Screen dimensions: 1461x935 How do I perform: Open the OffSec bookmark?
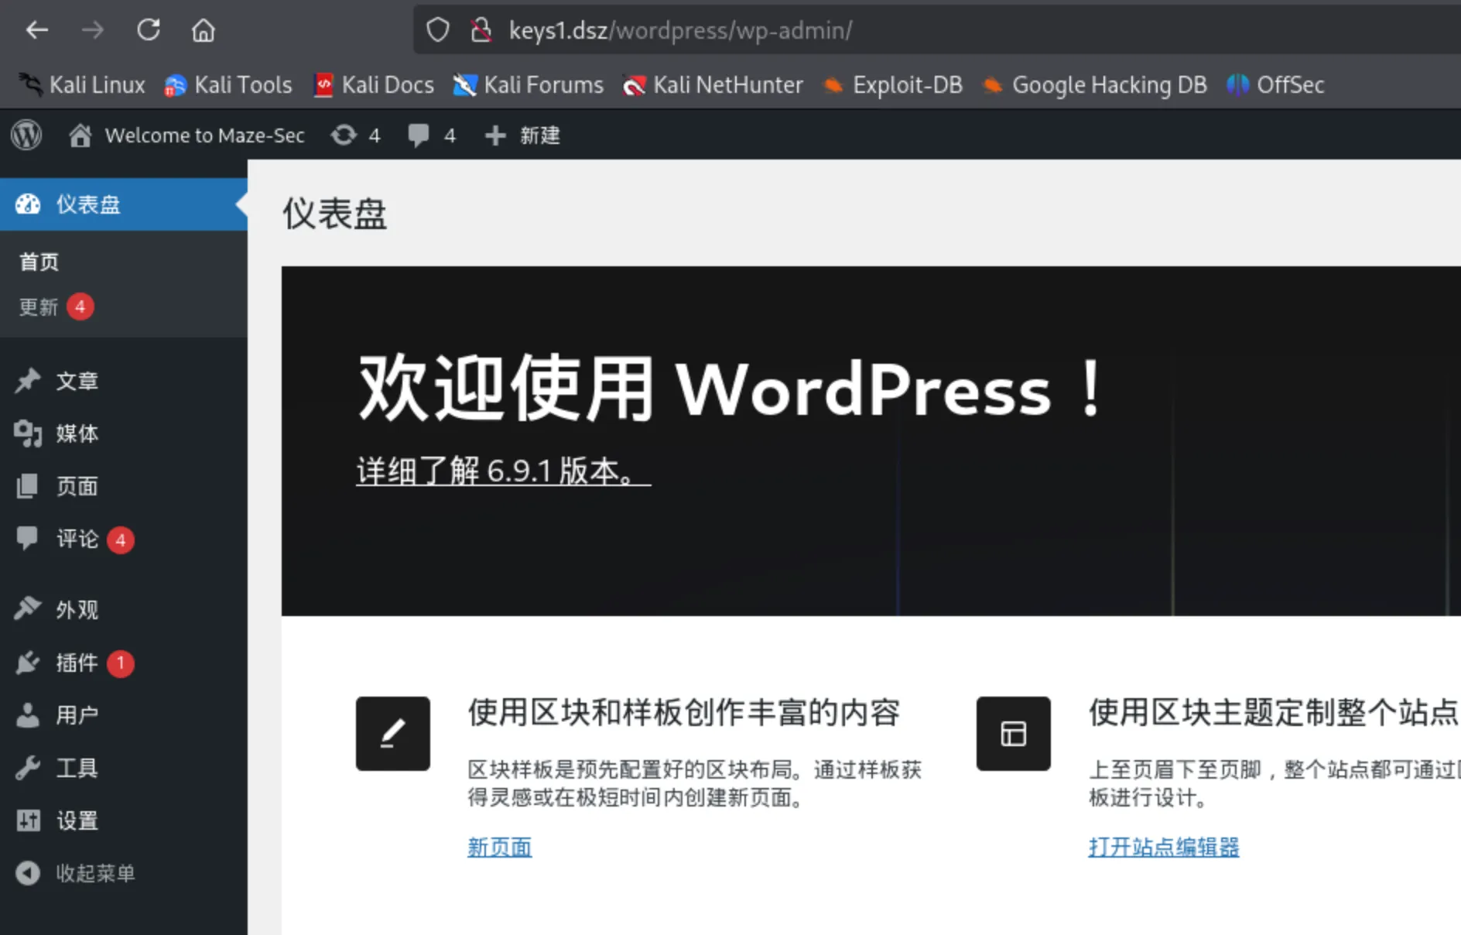click(x=1275, y=84)
